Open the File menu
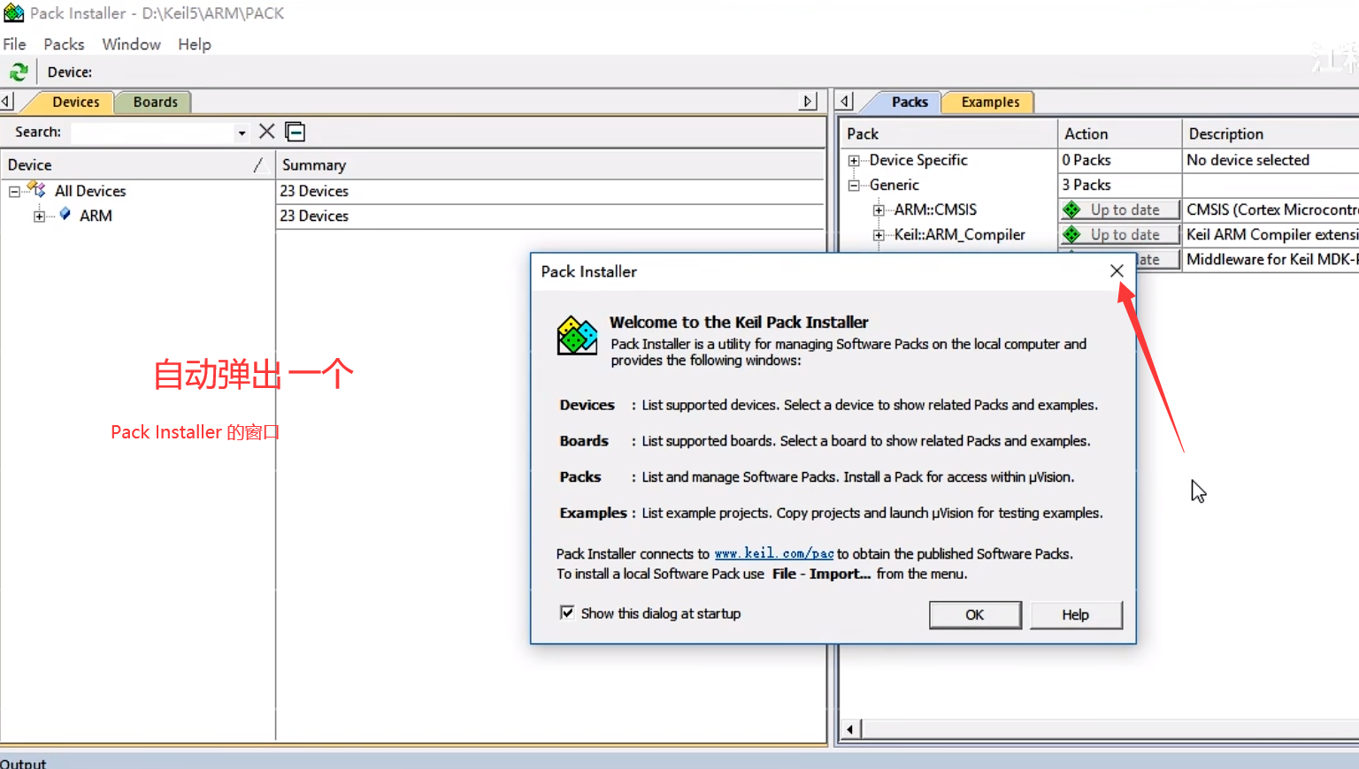 click(x=14, y=44)
